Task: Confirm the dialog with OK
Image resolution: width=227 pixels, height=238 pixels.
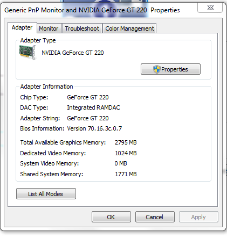Action: click(111, 217)
